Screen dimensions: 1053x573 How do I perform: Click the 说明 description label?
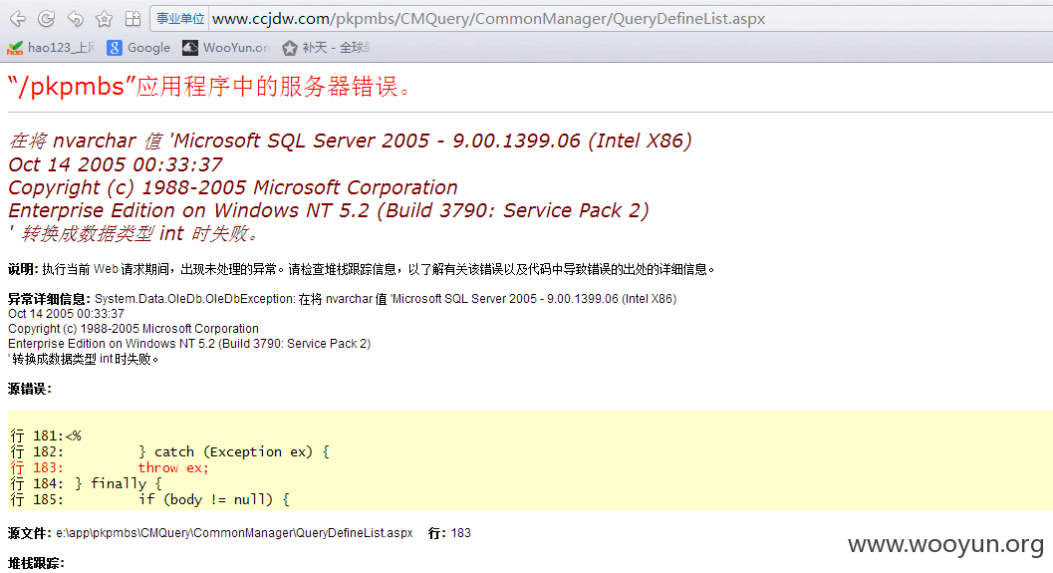[23, 269]
